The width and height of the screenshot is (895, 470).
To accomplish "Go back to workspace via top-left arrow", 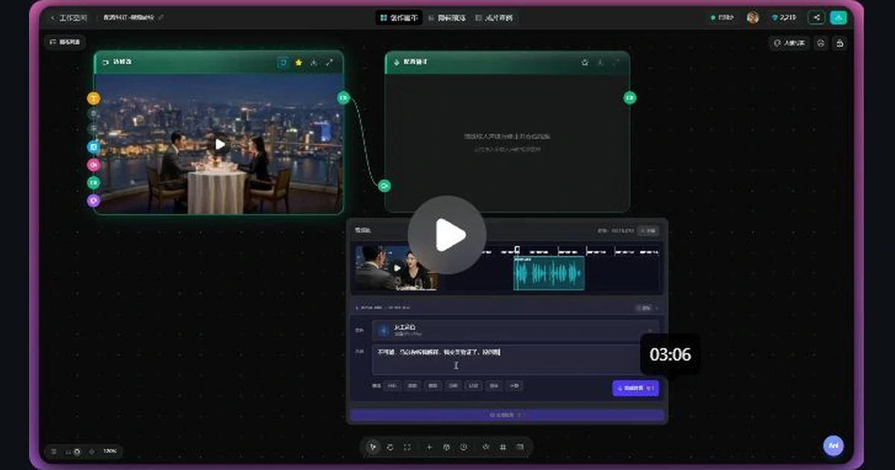I will pos(52,17).
